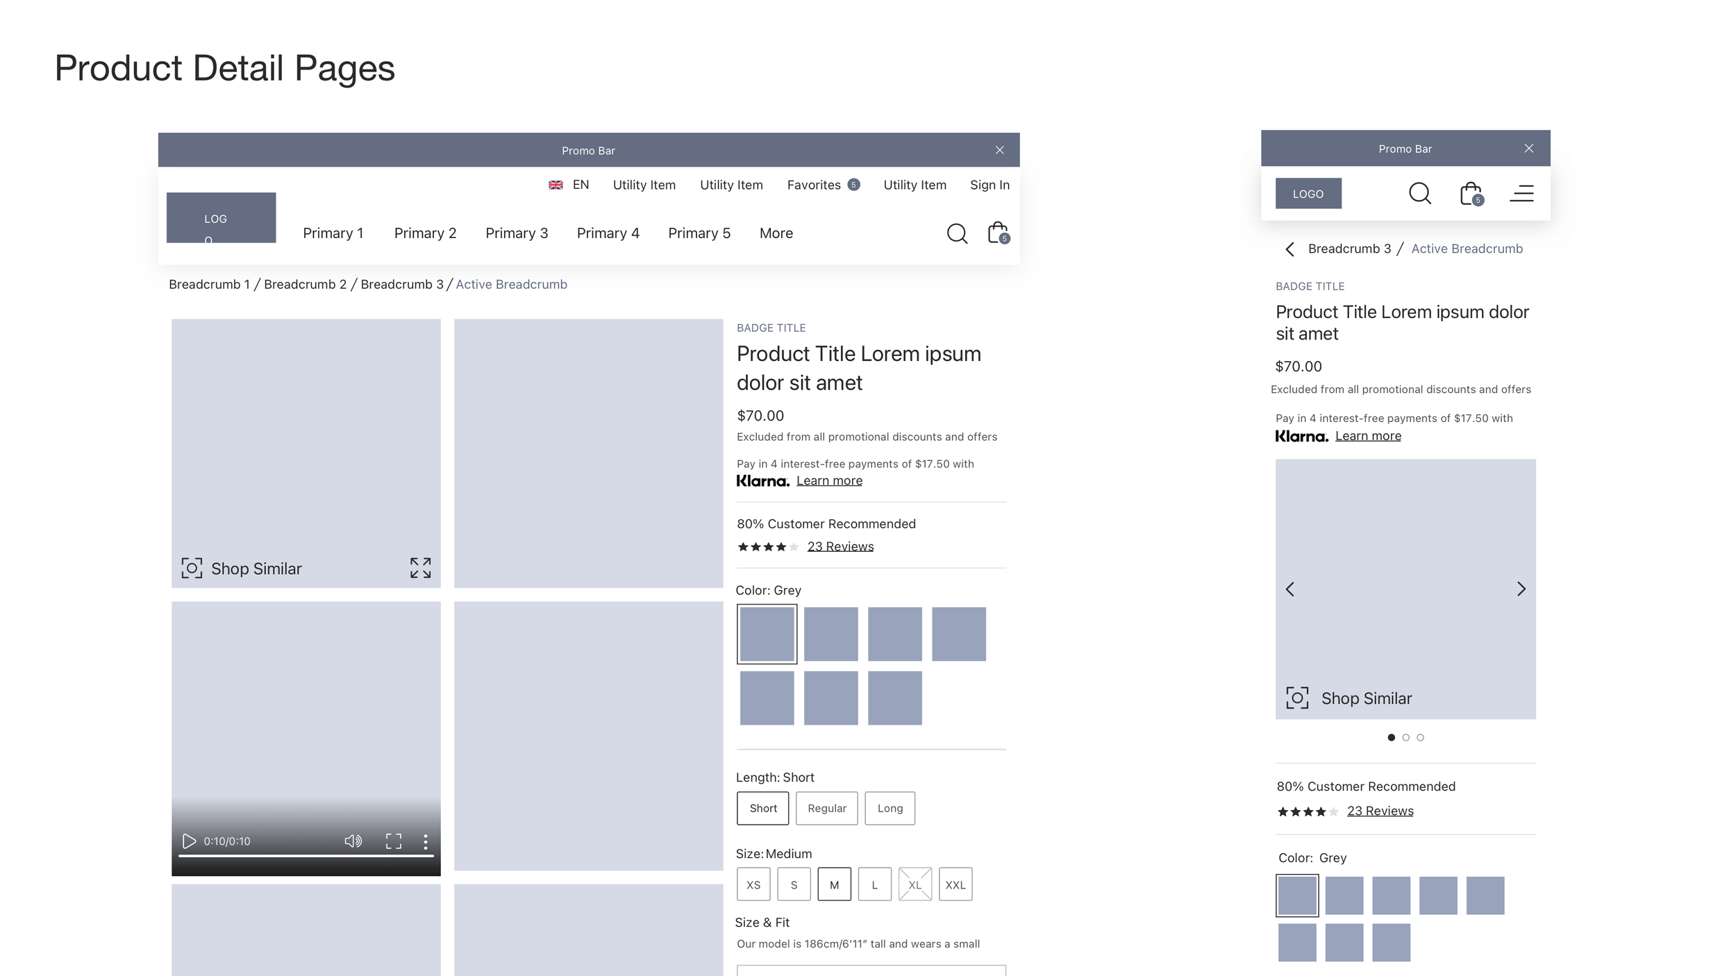Open video options three-dot icon
1736x976 pixels.
pos(426,841)
